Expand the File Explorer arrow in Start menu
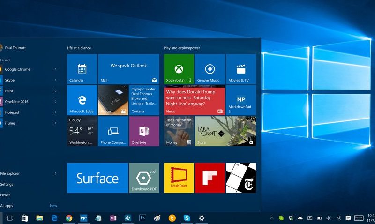375x224 pixels. tap(55, 173)
